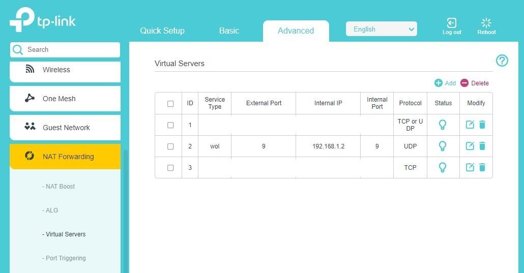Edit virtual server entry ID 3
524x273 pixels.
470,167
